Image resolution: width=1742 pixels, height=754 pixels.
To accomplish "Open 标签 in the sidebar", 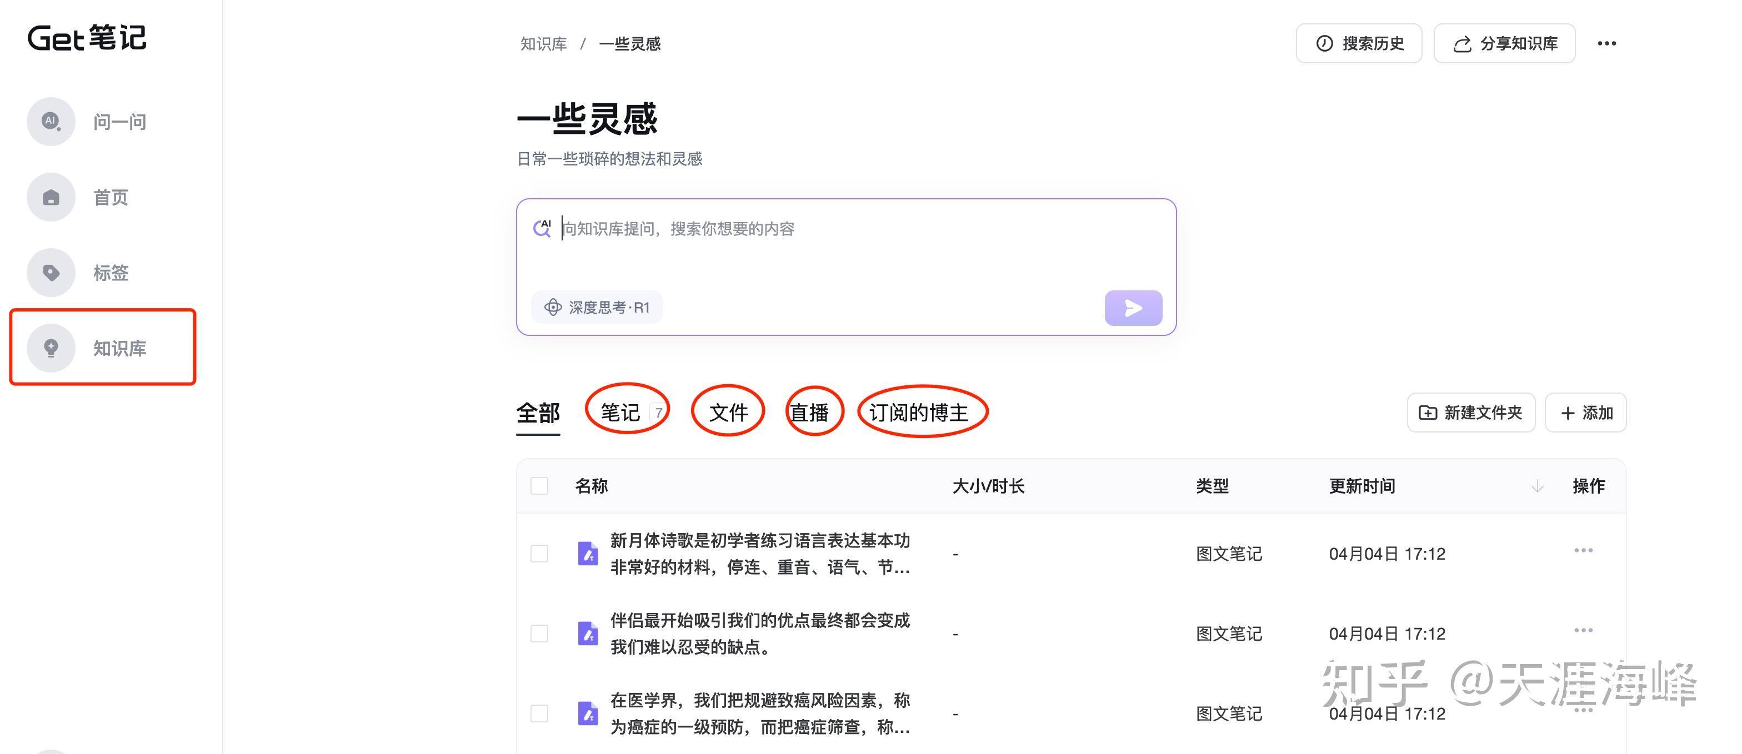I will click(x=111, y=273).
